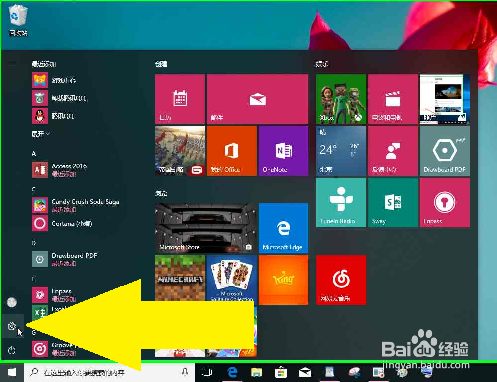Click the 娱乐 group header
Screen dimensions: 497x382
[x=322, y=64]
